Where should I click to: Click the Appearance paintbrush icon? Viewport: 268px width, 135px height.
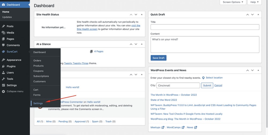coord(3,60)
